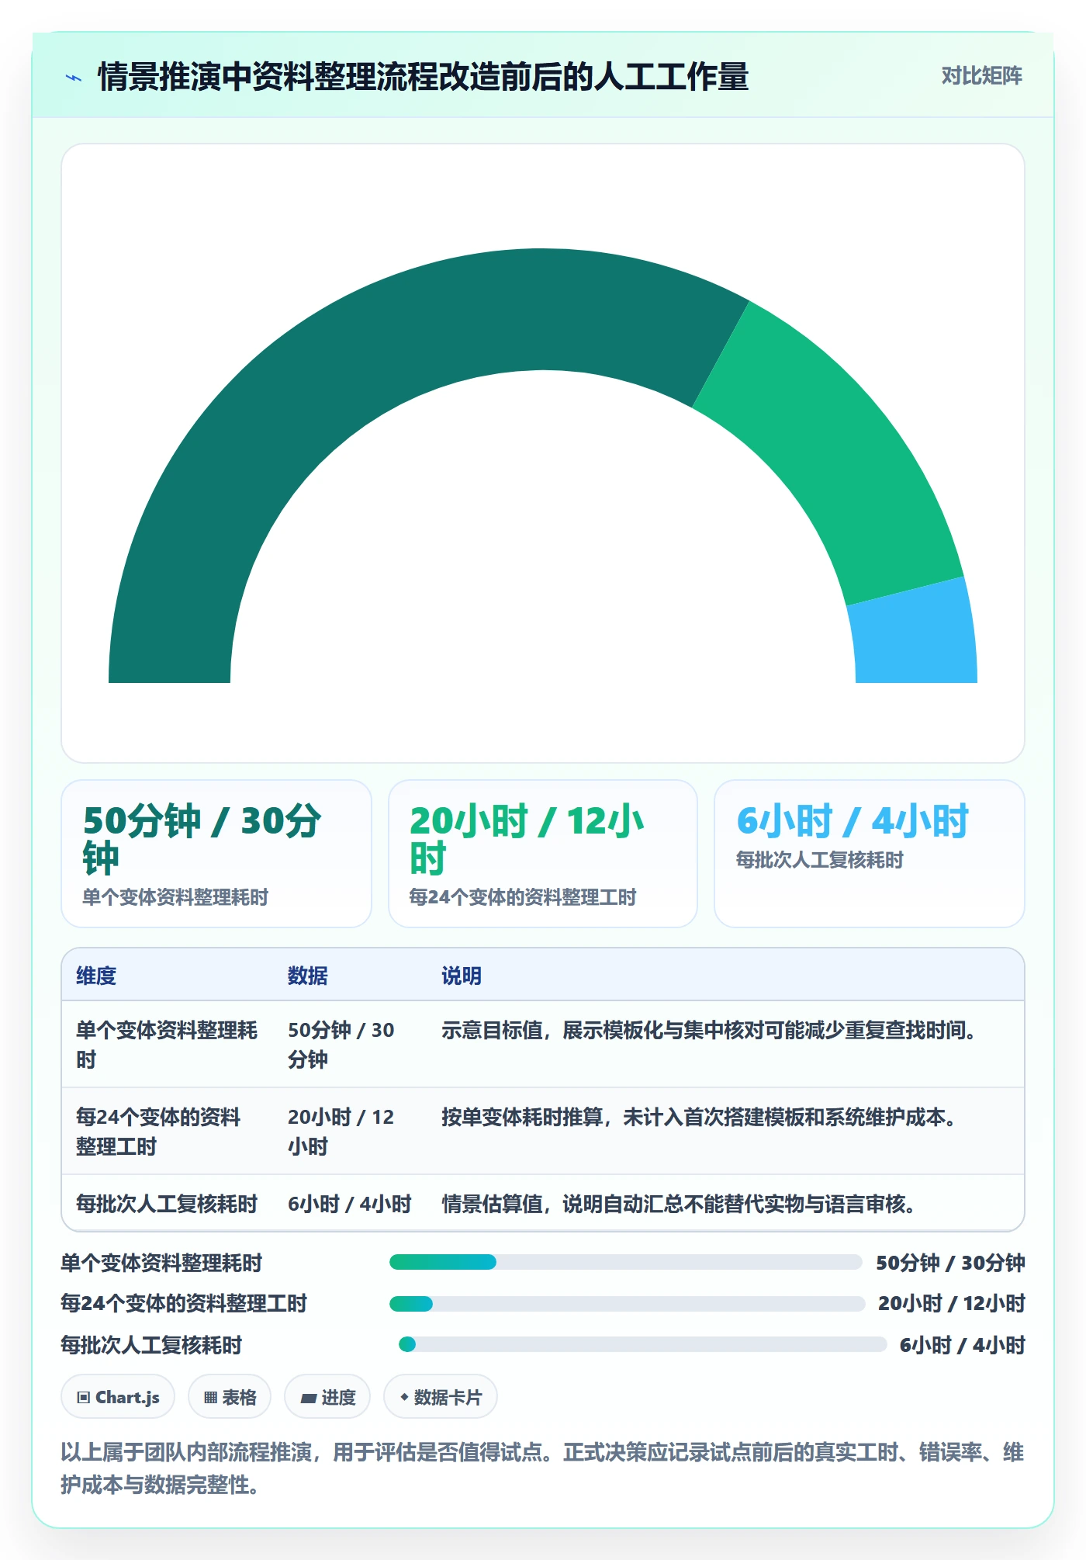The image size is (1086, 1560).
Task: Click the 进度 tag chip
Action: click(x=327, y=1397)
